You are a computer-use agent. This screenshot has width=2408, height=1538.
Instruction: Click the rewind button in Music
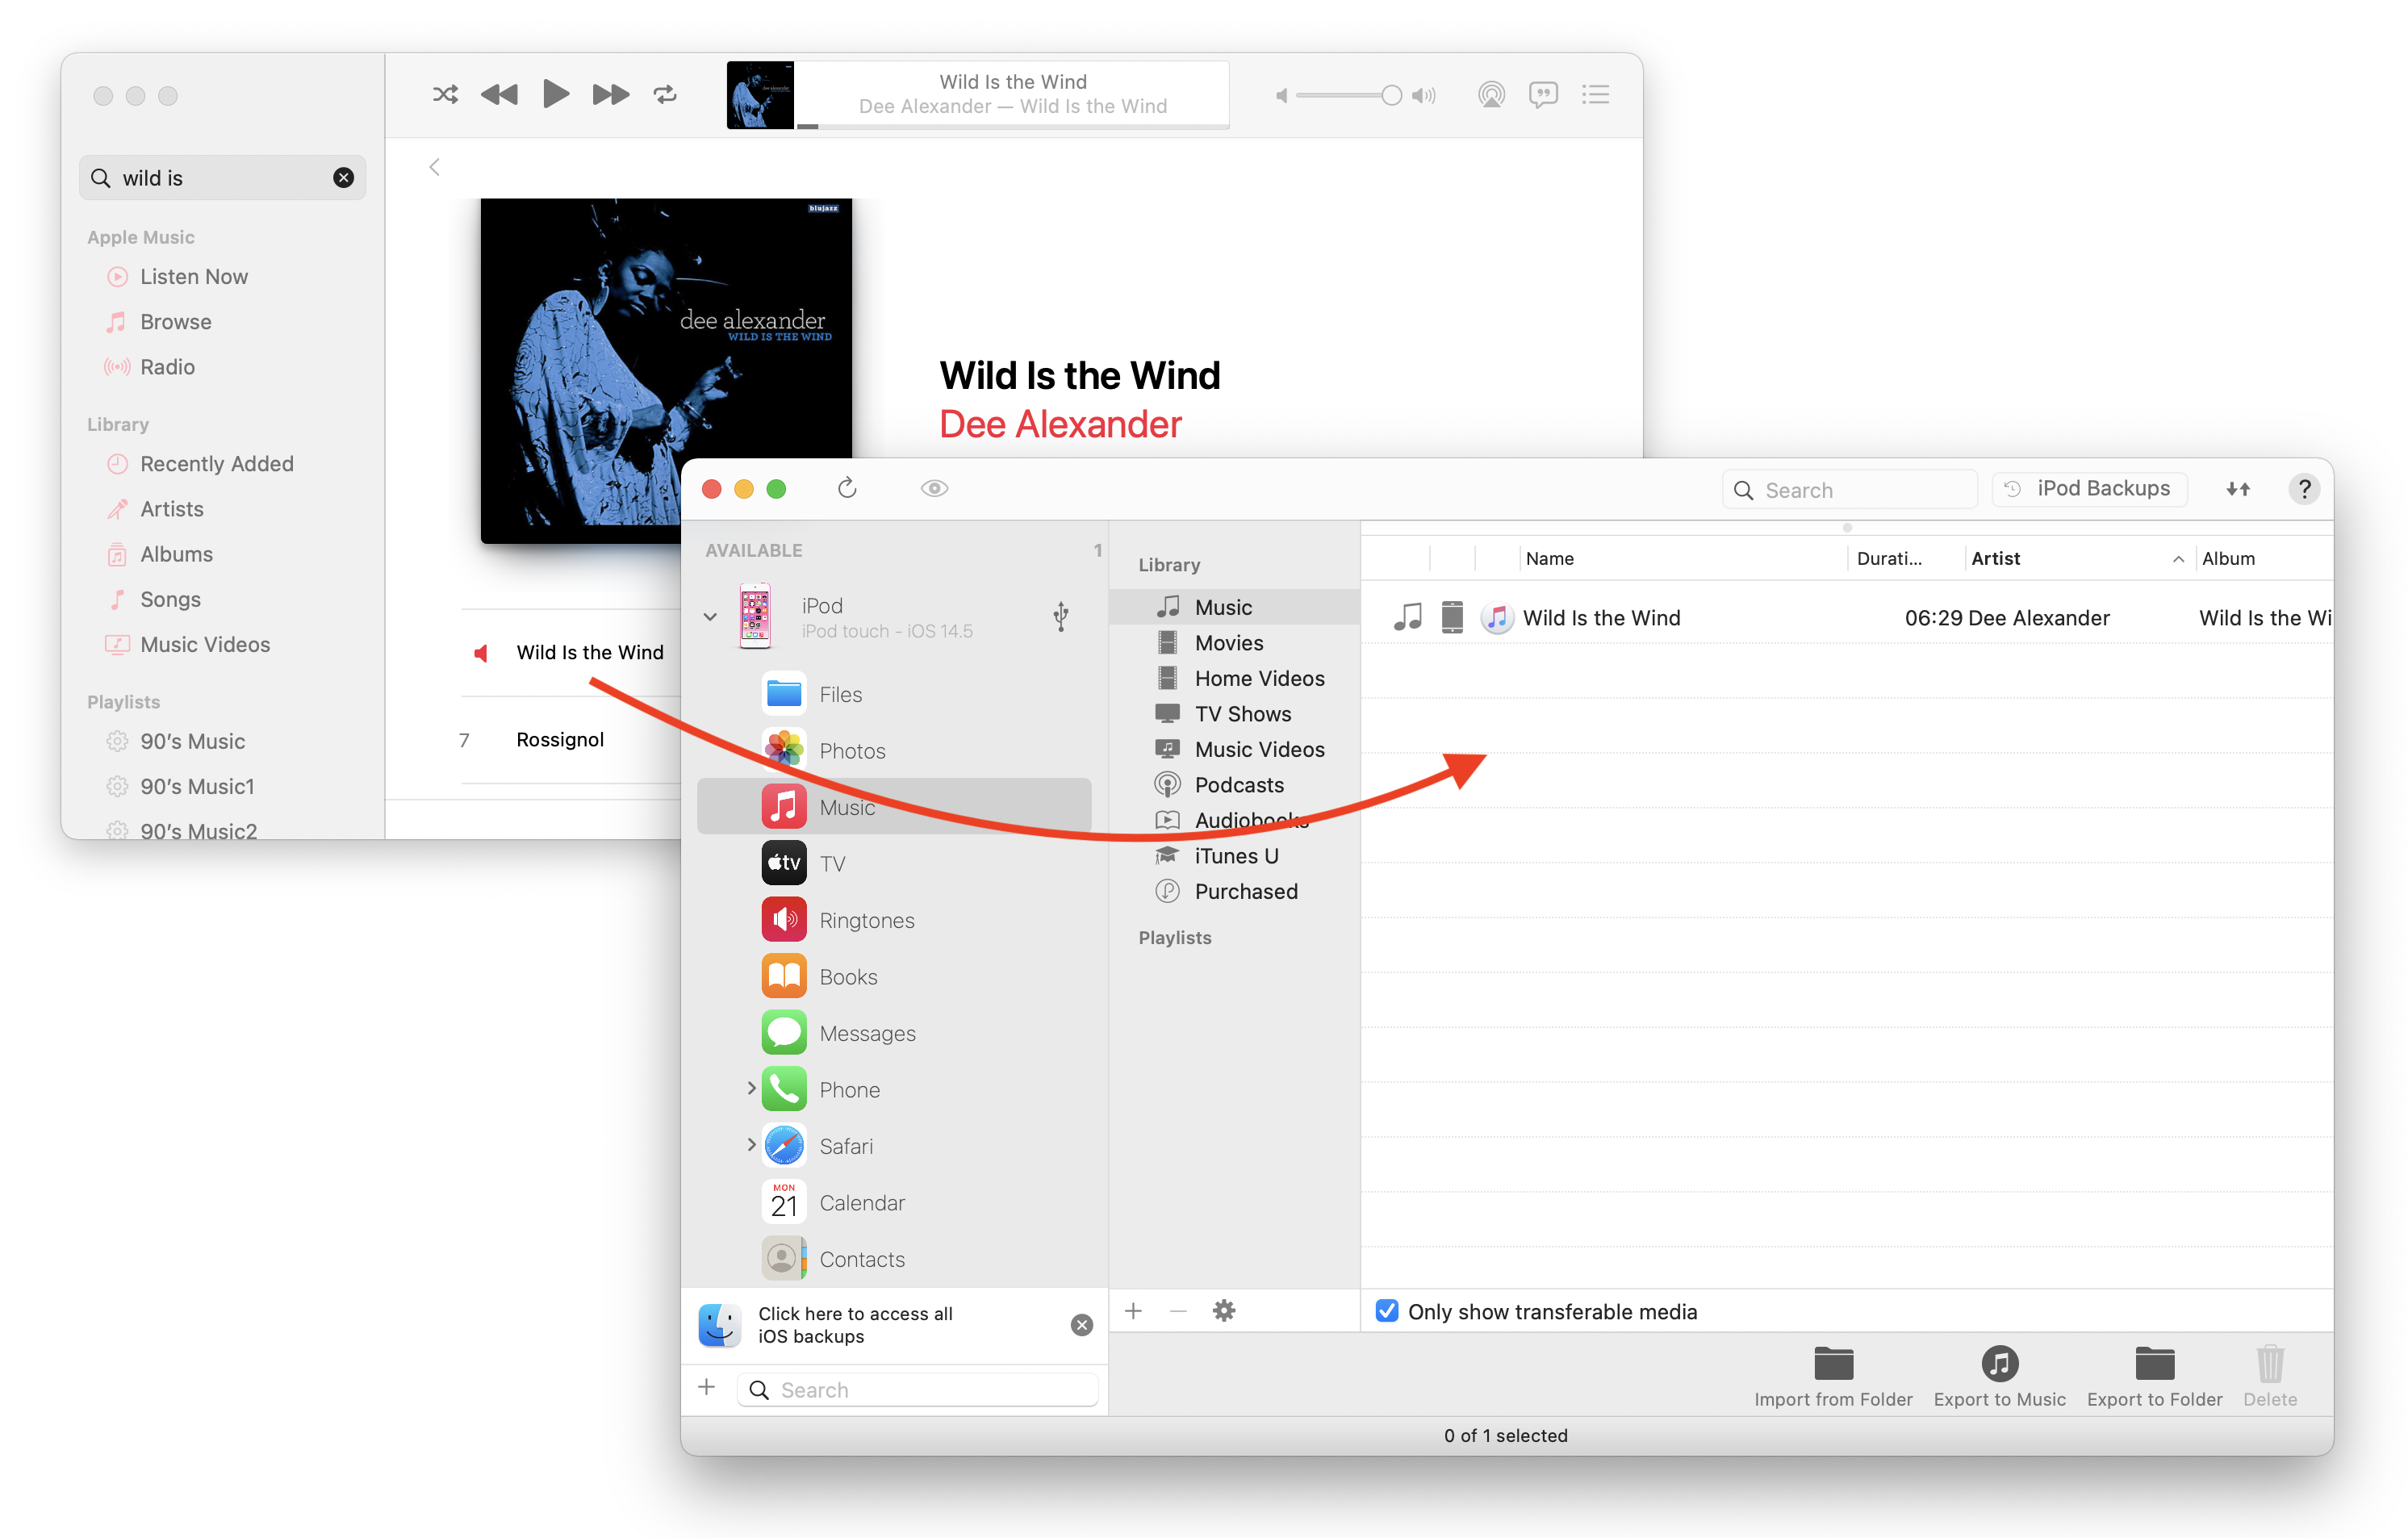[x=499, y=95]
